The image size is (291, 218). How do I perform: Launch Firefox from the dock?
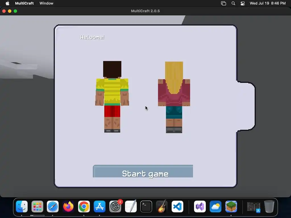(68, 207)
